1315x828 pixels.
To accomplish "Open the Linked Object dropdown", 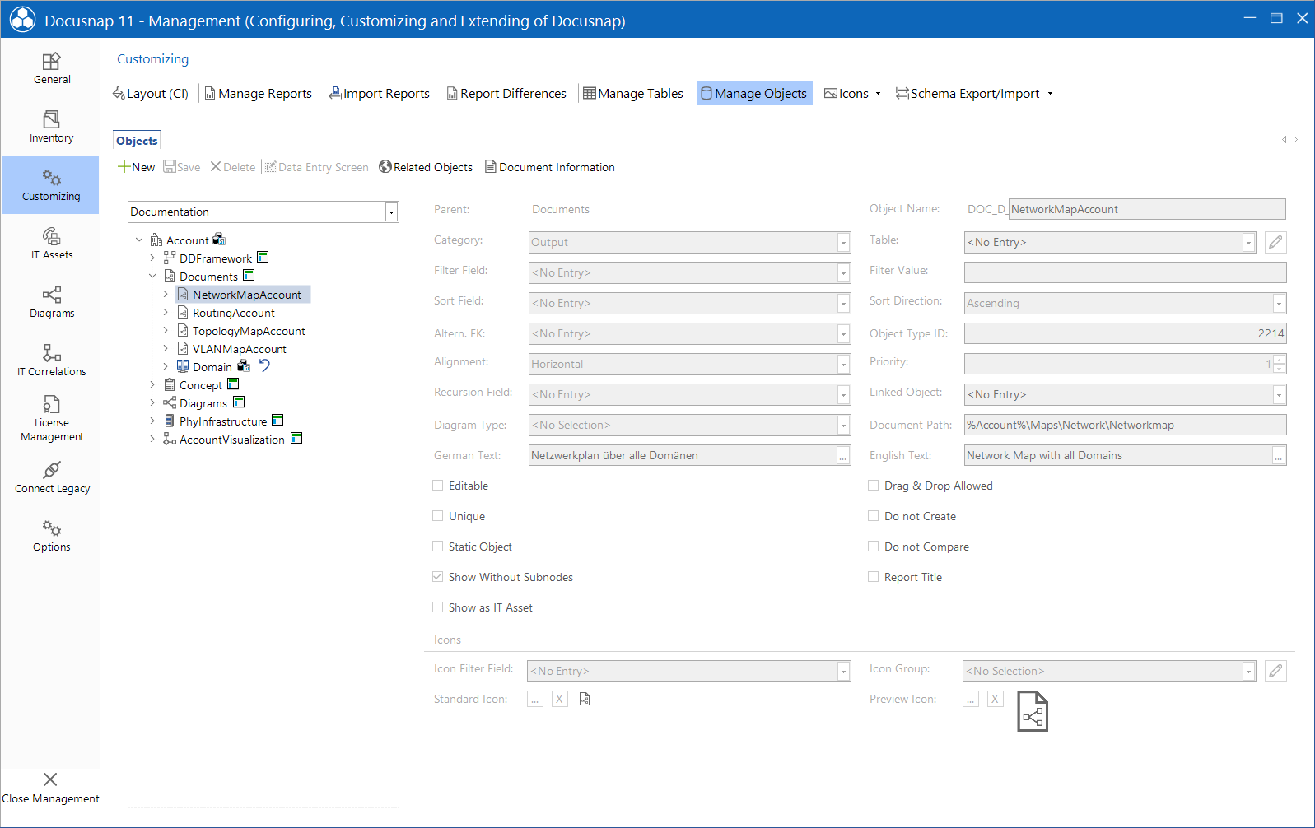I will 1279,395.
